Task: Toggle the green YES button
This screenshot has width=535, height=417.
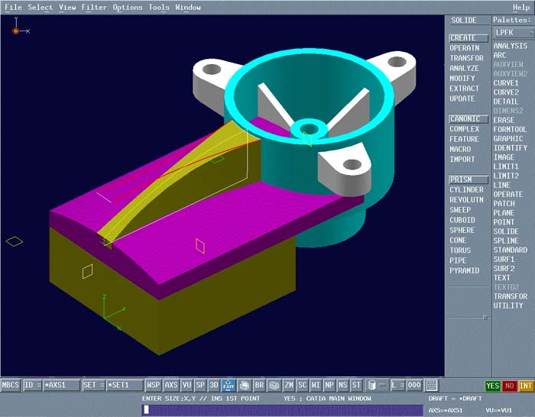Action: click(493, 386)
